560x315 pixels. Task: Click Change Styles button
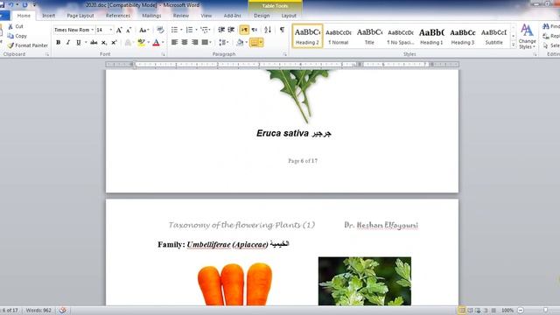click(527, 36)
